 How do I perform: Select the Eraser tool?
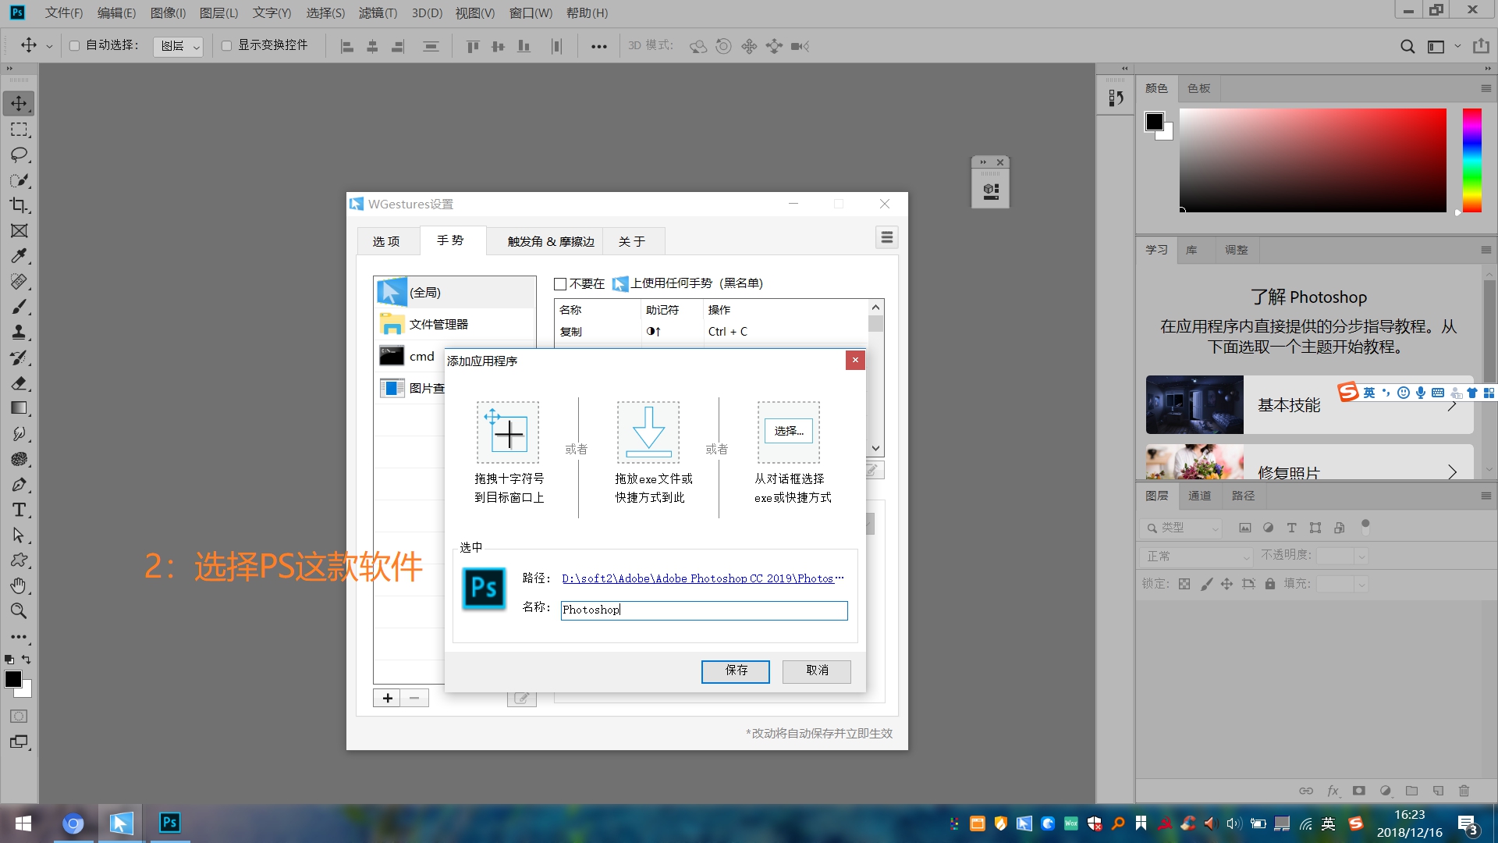click(x=19, y=383)
